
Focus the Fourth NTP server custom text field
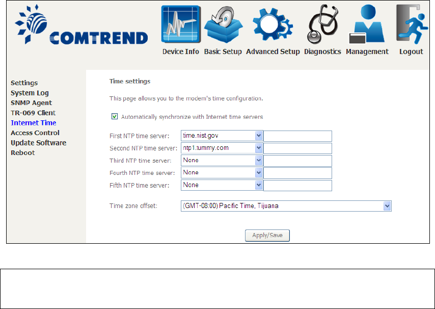coord(297,173)
